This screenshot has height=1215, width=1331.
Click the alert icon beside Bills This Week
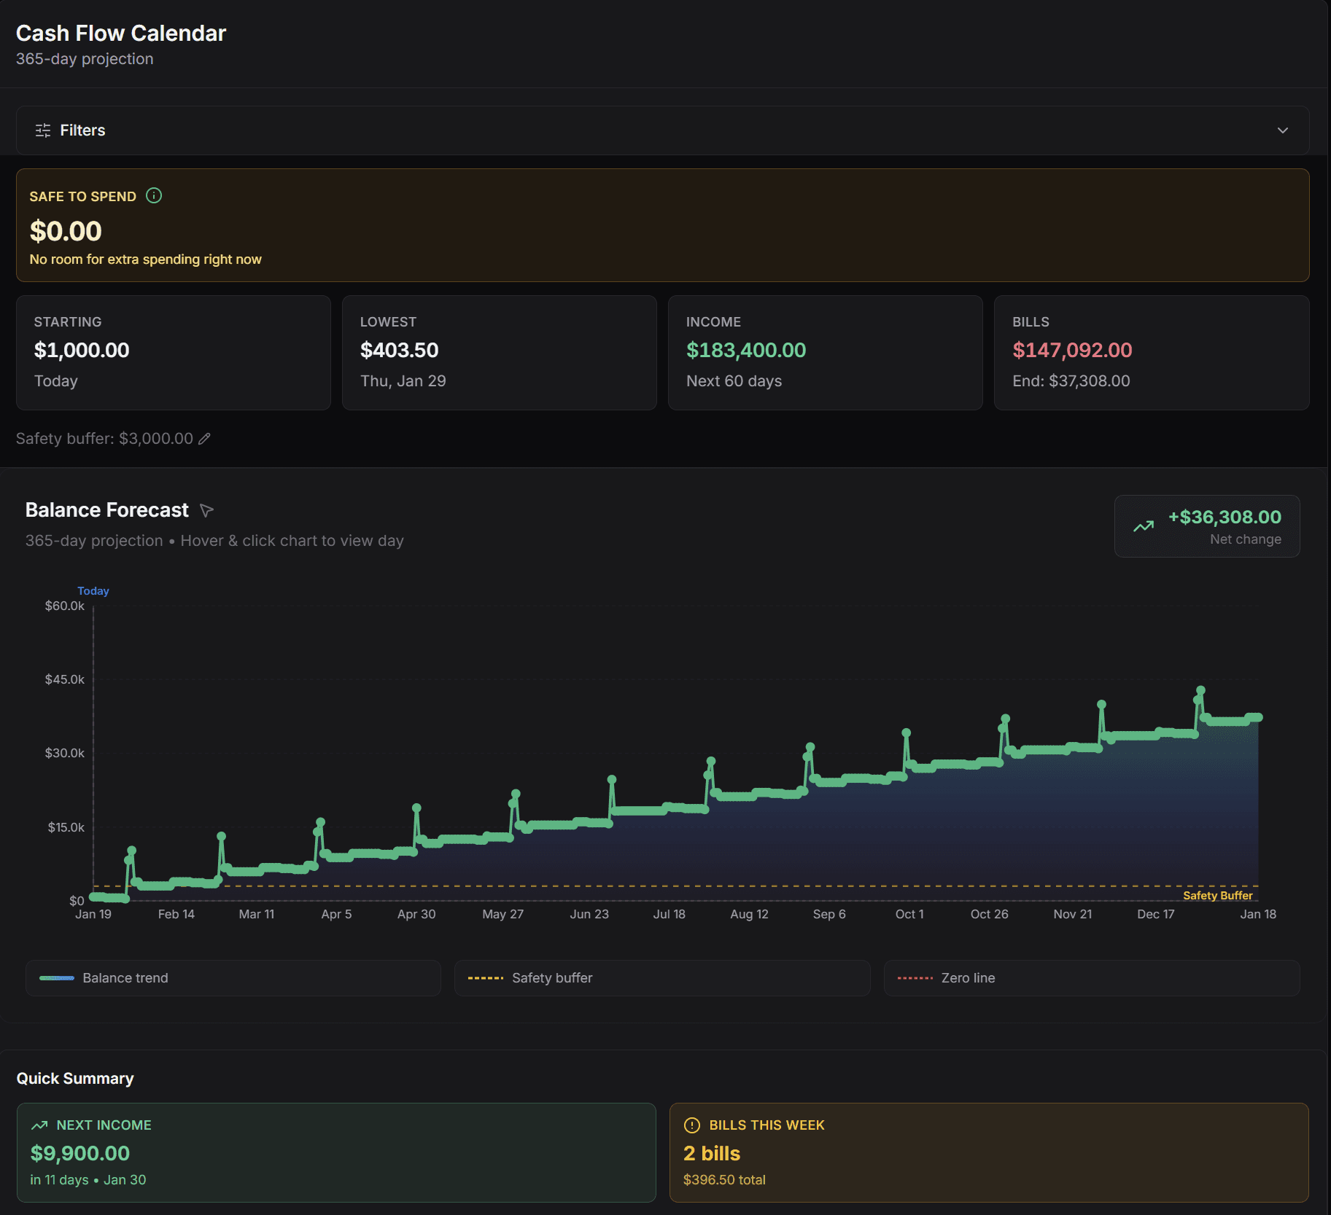691,1125
